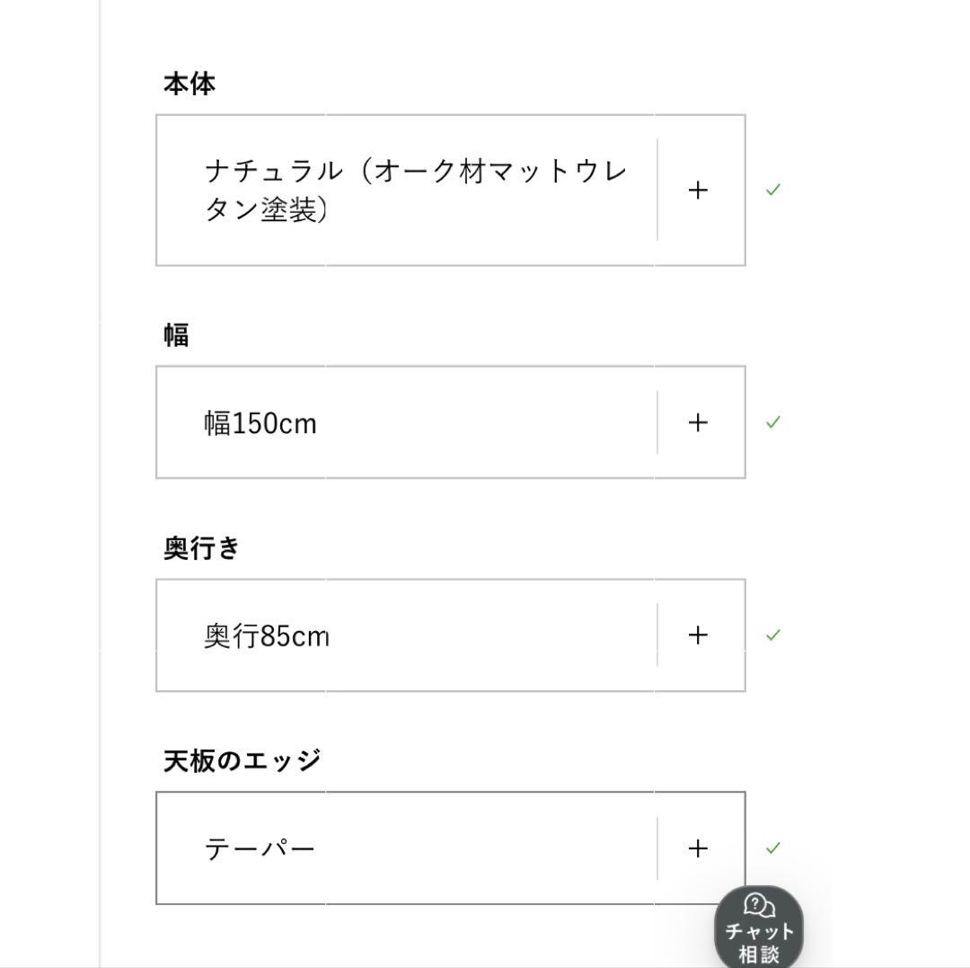Click the テーパー edge option text
This screenshot has width=970, height=968.
258,848
